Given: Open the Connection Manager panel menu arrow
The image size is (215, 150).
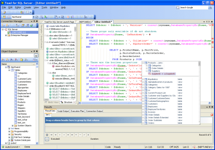Looking at the screenshot, I should pos(32,21).
